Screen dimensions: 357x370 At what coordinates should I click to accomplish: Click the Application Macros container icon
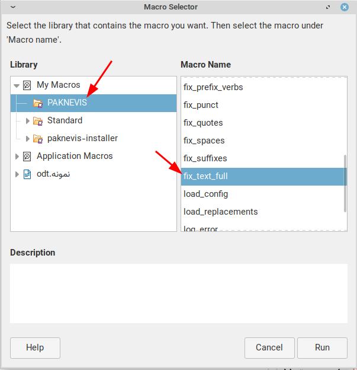click(27, 157)
